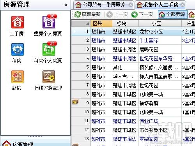Select the 全部房源 filter button
195x146 pixels.
pos(173,14)
